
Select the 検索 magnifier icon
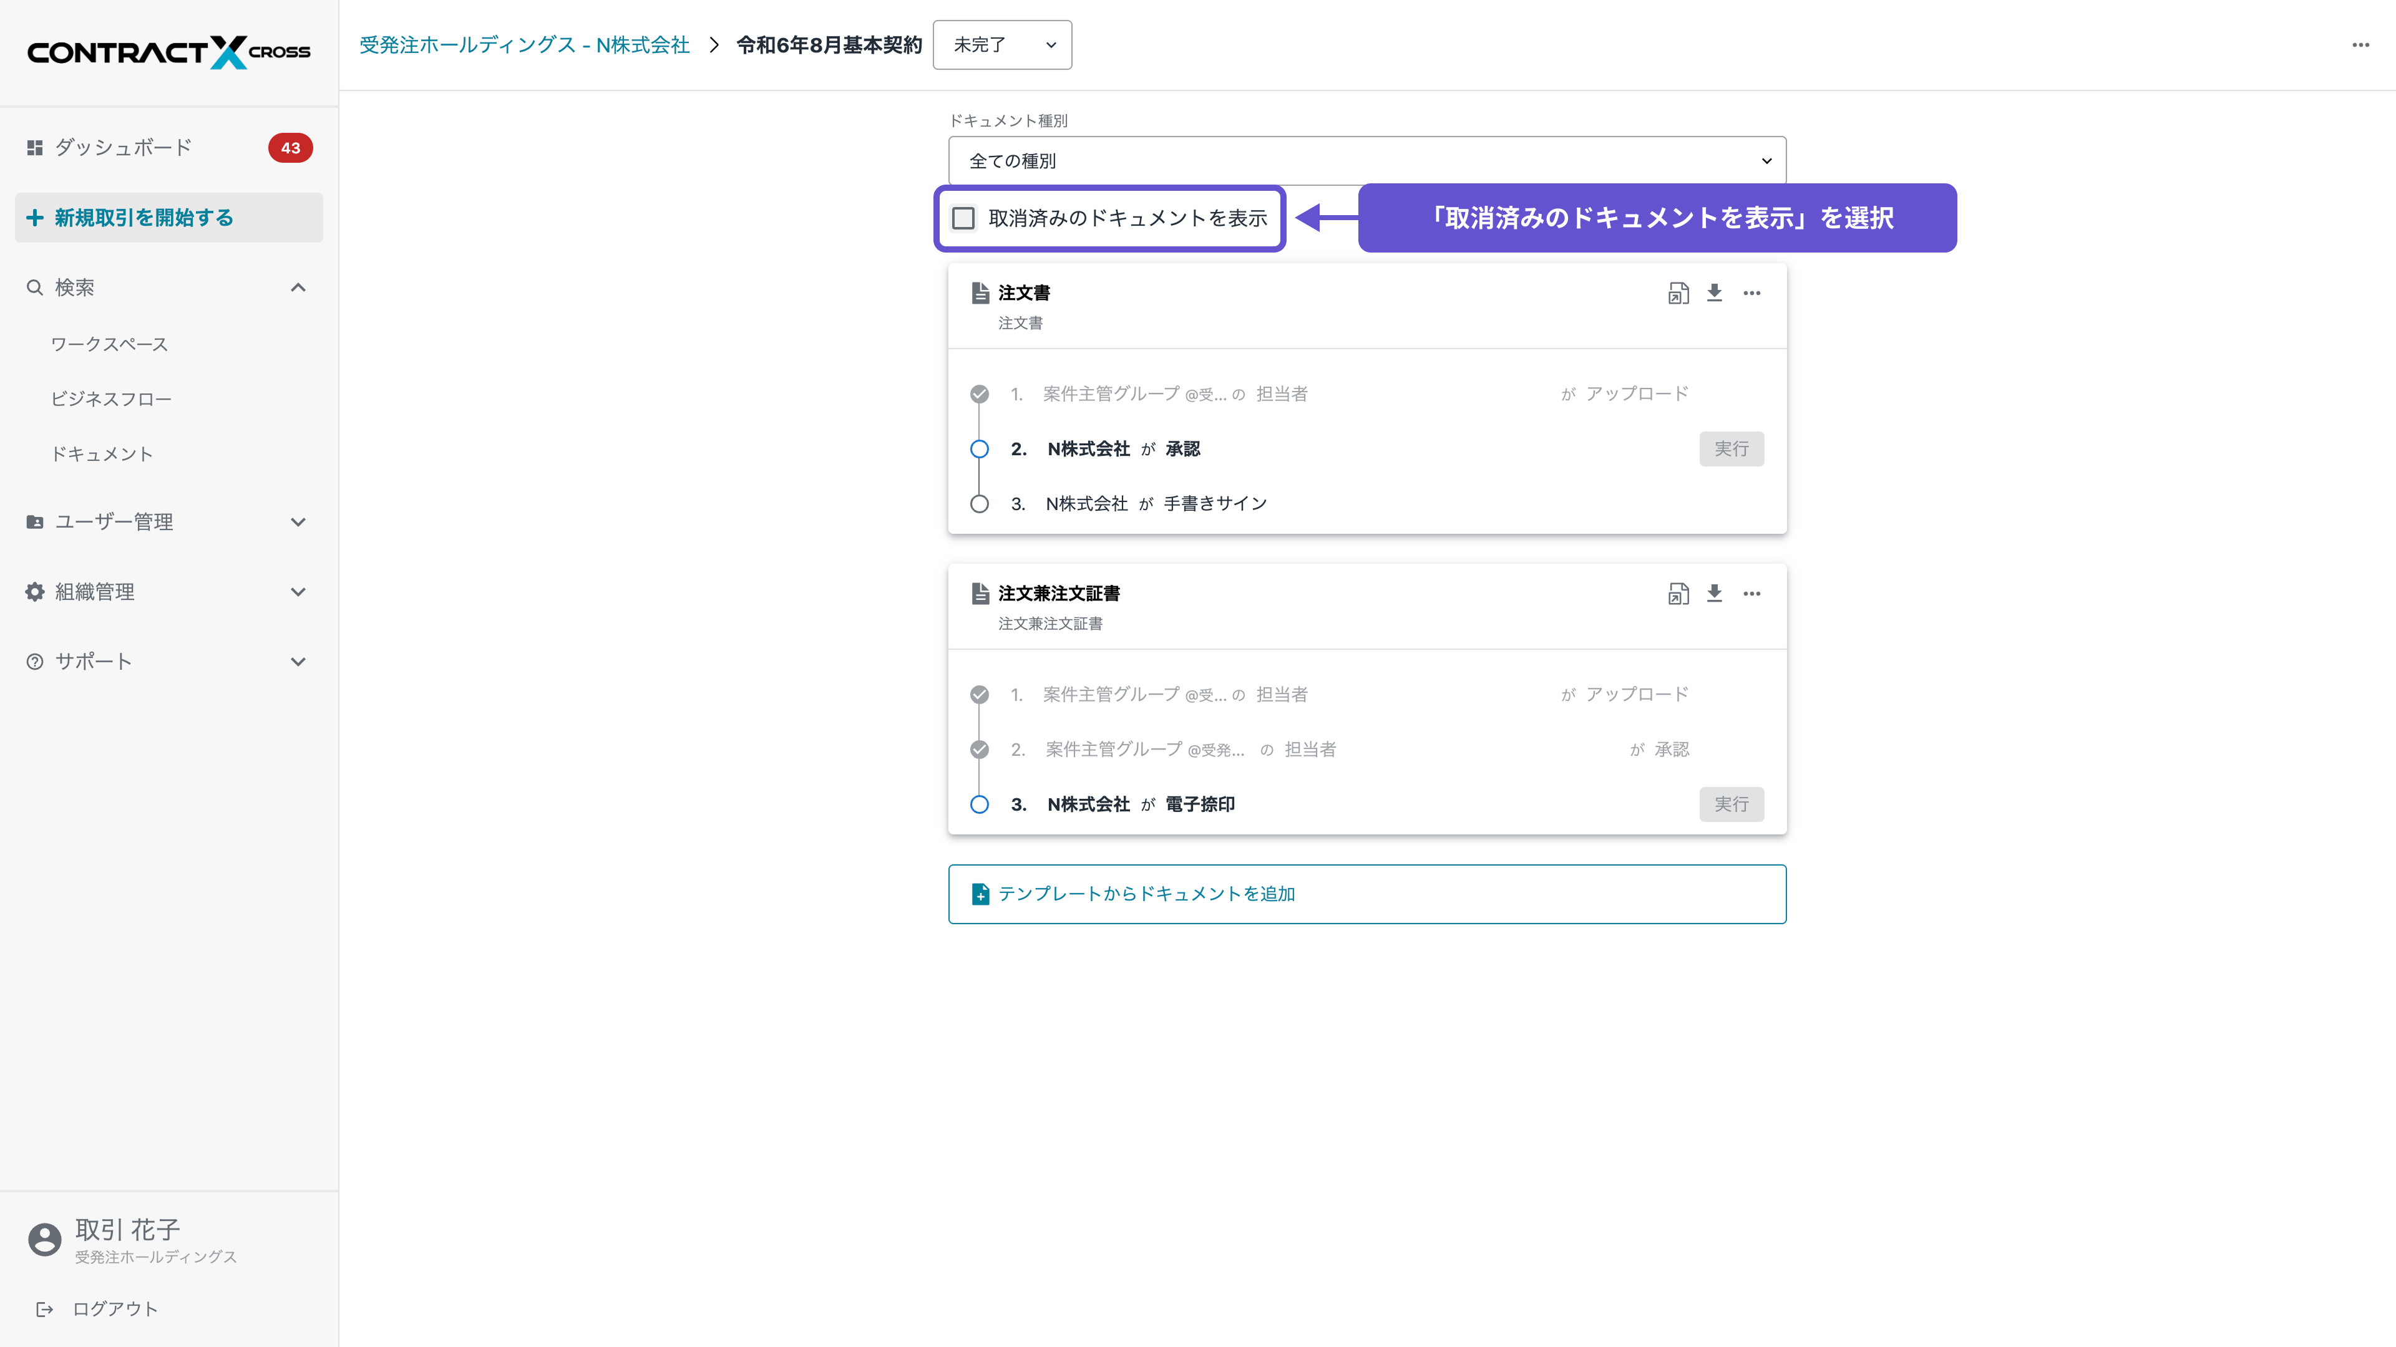[34, 287]
